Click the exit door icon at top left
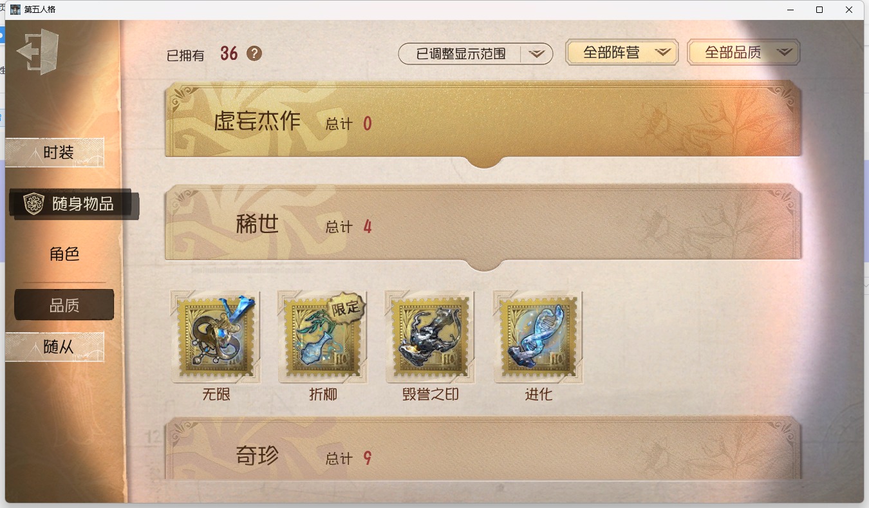Image resolution: width=869 pixels, height=508 pixels. (38, 52)
